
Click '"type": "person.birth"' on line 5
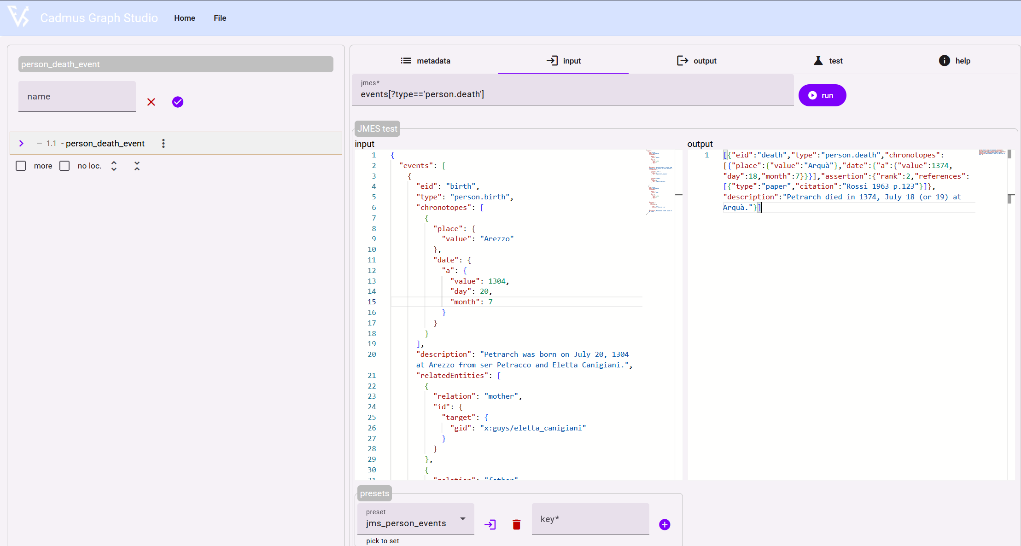tap(464, 197)
